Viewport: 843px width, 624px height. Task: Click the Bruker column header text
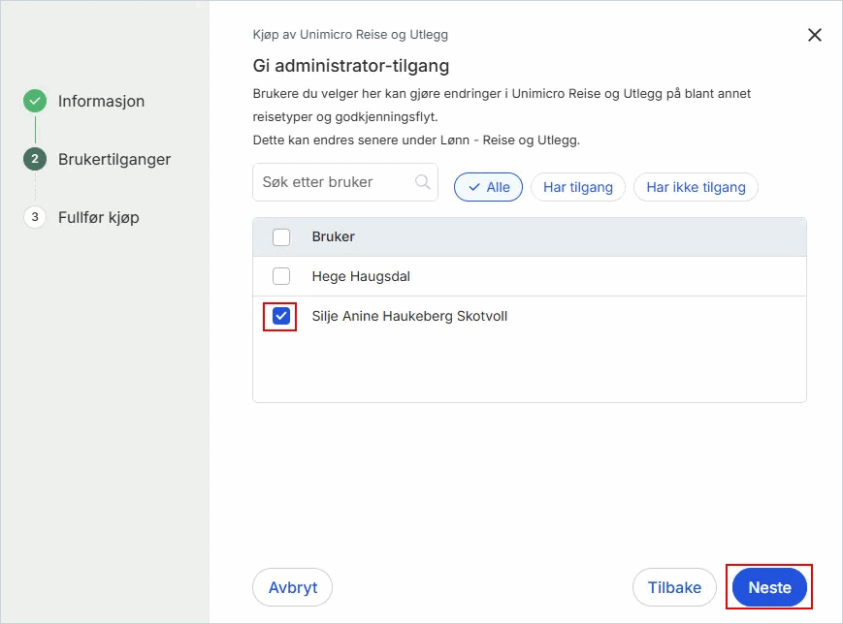point(334,236)
